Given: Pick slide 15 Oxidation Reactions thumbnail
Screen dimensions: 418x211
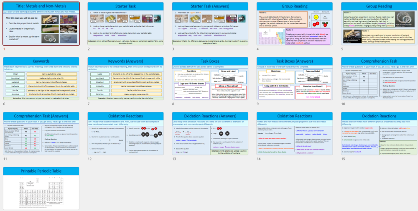Looking at the screenshot, I should click(378, 133).
